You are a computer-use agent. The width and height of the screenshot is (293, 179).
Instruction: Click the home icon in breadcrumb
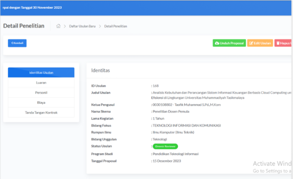coord(58,26)
